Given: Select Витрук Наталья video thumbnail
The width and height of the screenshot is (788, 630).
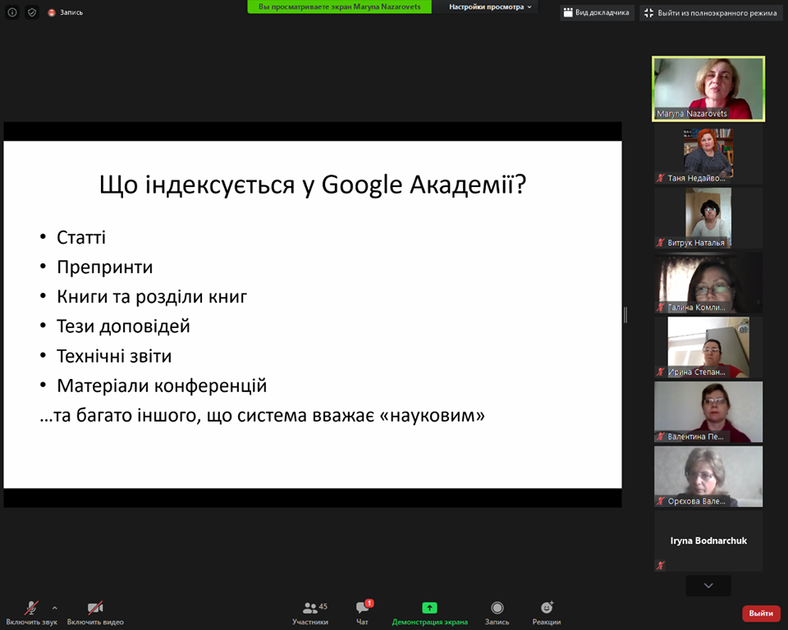Looking at the screenshot, I should (x=708, y=218).
